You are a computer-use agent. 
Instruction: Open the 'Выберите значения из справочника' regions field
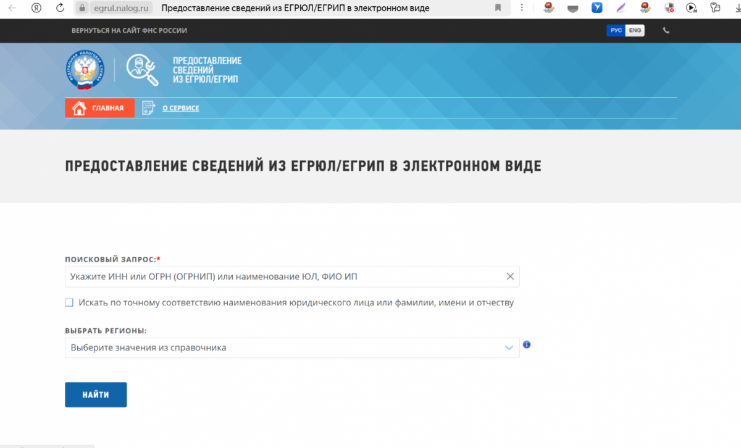coord(284,348)
